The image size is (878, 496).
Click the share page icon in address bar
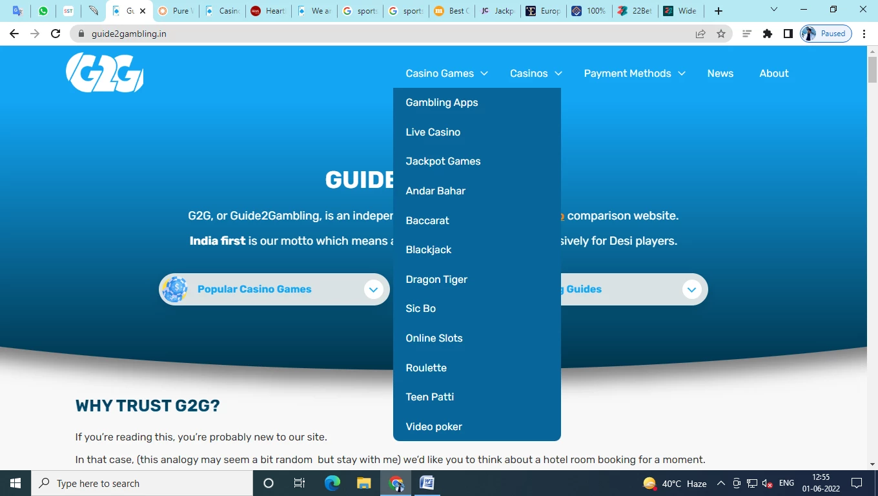700,34
